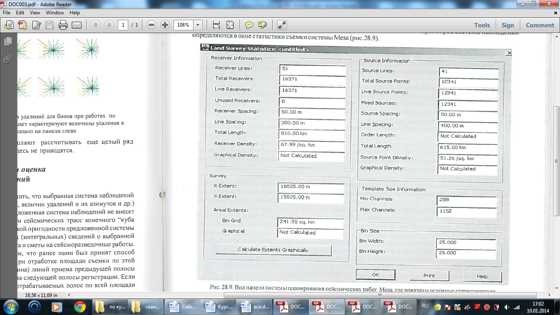Viewport: 560px width, 315px height.
Task: Click the RU language indicator
Action: pyautogui.click(x=425, y=306)
